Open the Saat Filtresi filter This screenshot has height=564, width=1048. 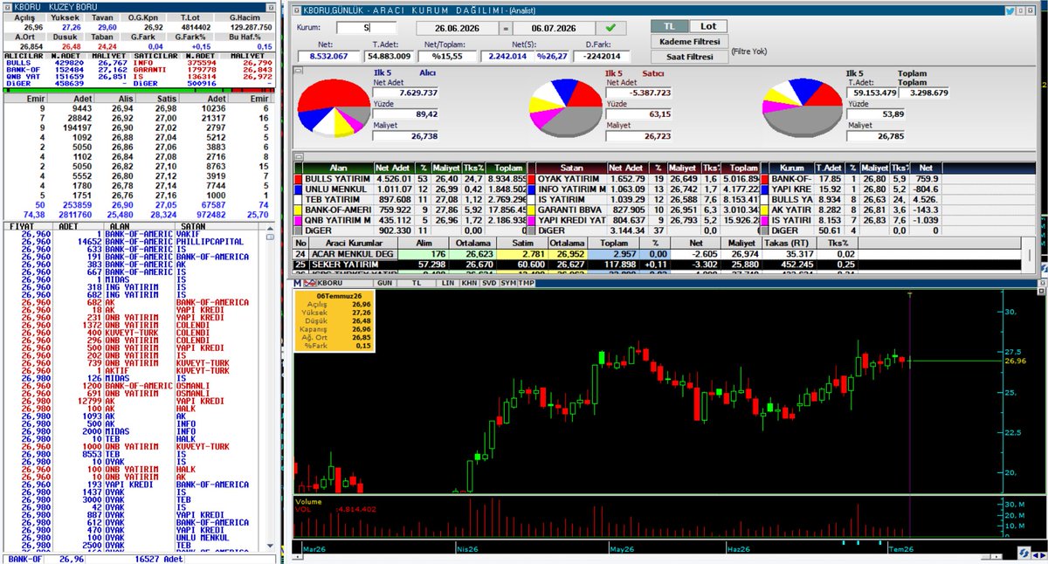click(x=688, y=57)
